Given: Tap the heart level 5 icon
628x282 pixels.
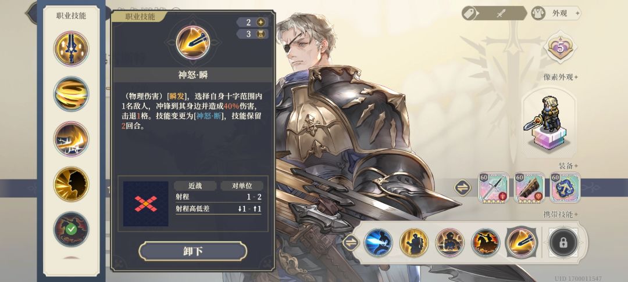Looking at the screenshot, I should tap(560, 48).
